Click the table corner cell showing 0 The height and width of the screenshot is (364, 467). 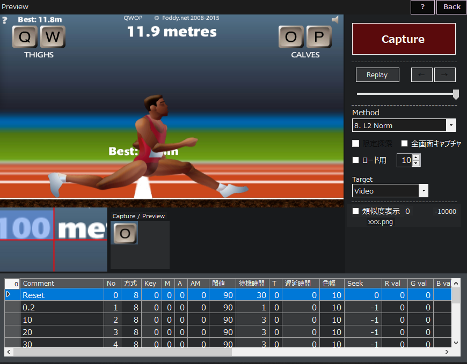[12, 284]
